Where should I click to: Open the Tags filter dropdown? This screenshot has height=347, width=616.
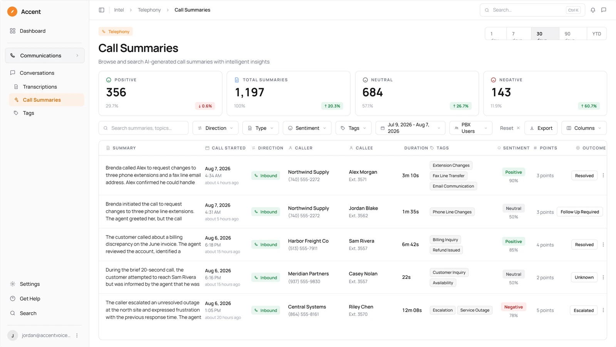[354, 128]
